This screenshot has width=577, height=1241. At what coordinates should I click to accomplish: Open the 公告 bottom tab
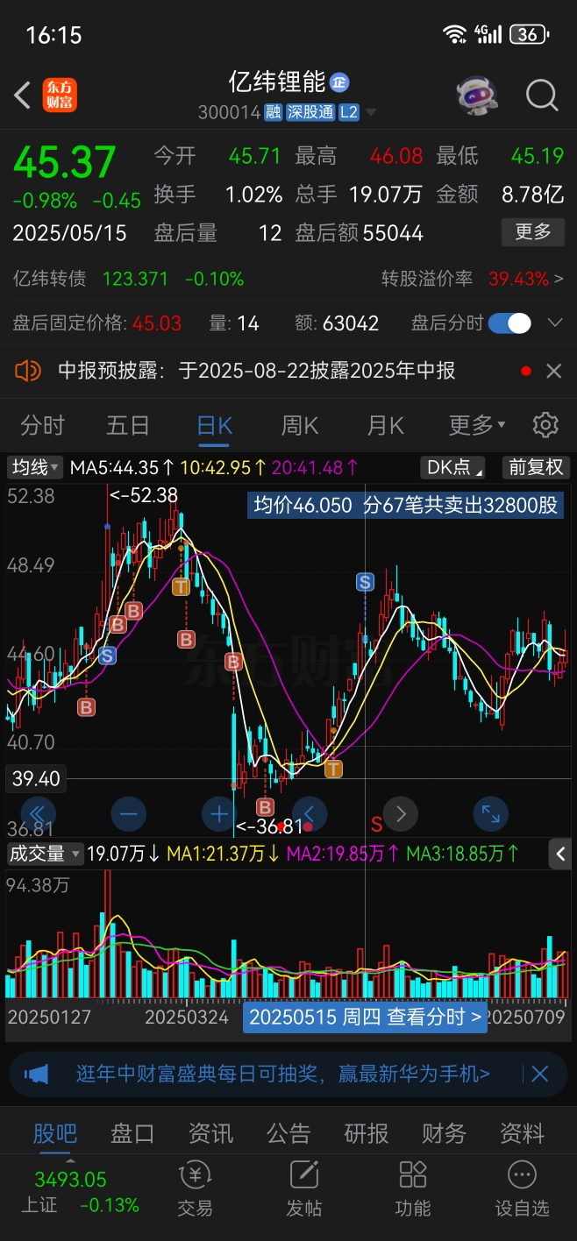(288, 1133)
